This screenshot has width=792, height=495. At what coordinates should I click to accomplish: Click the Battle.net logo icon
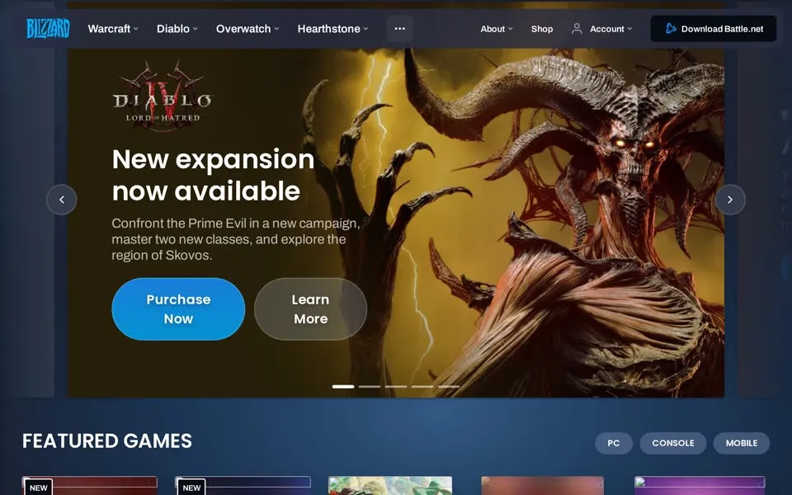pos(670,29)
